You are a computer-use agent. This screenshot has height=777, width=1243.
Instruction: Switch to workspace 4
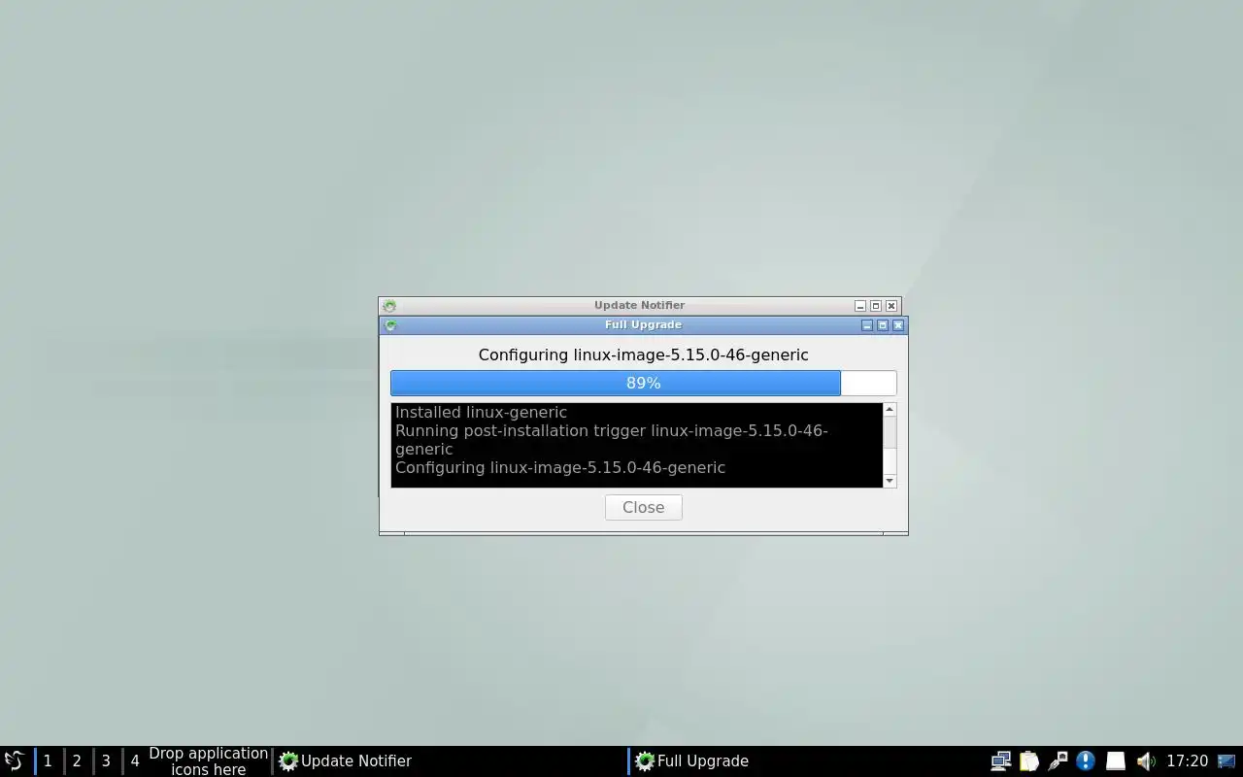click(x=135, y=760)
